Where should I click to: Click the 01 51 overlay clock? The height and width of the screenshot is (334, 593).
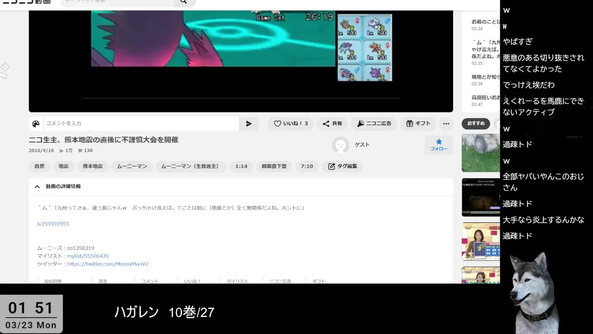31,308
